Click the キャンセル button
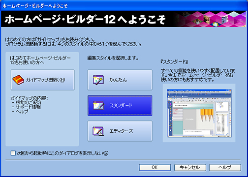The width and height of the screenshot is (248, 177). [190, 168]
